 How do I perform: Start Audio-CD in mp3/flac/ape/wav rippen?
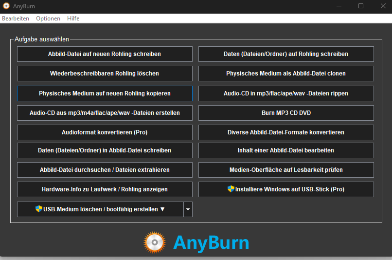[286, 93]
